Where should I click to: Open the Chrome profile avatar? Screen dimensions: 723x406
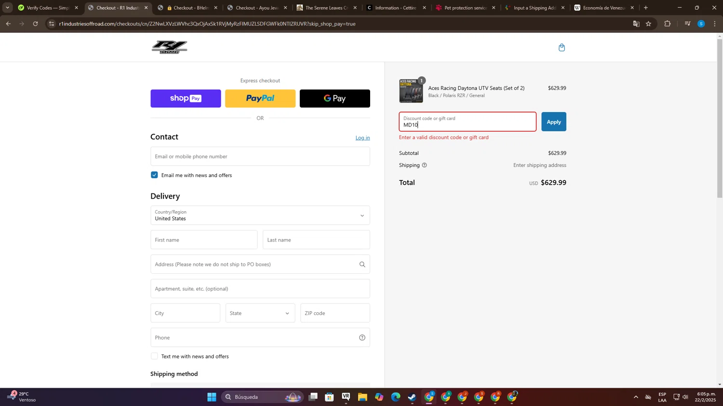701,24
